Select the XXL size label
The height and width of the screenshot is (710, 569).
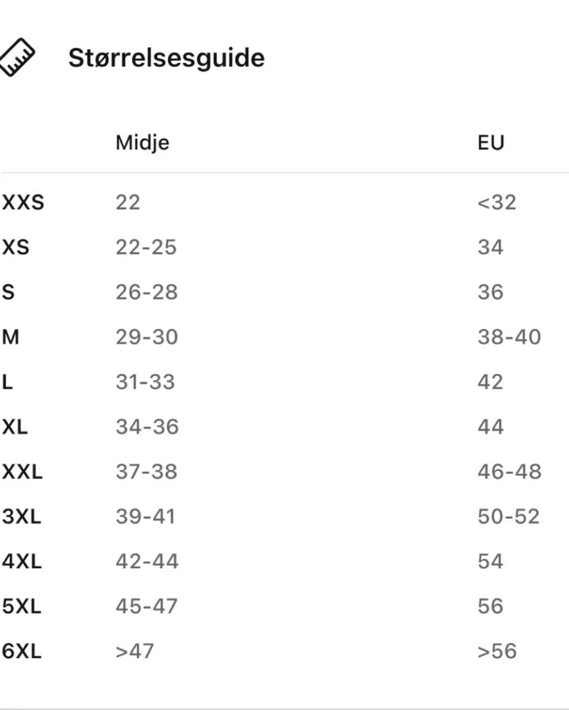23,472
